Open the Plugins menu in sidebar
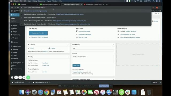 click(x=15, y=49)
